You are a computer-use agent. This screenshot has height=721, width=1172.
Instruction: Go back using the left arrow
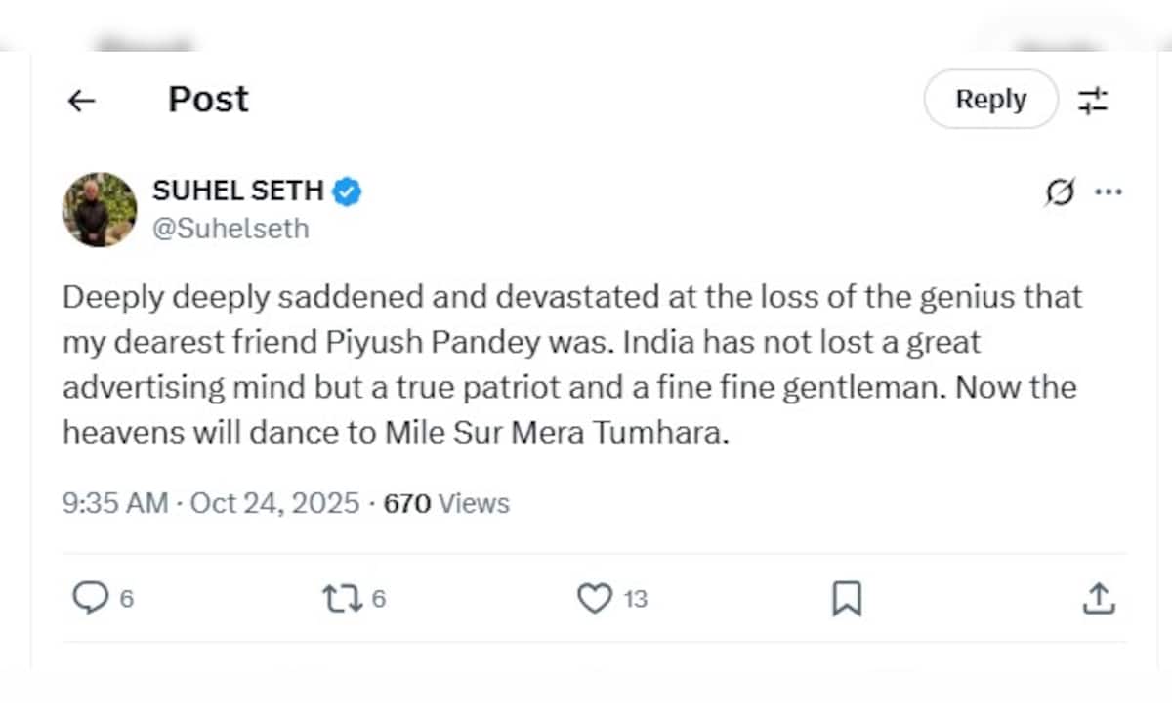[x=81, y=100]
